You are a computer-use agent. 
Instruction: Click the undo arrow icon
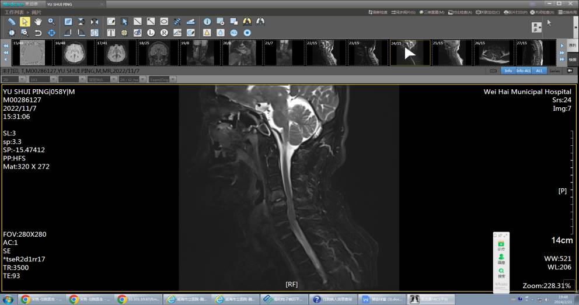tap(38, 33)
